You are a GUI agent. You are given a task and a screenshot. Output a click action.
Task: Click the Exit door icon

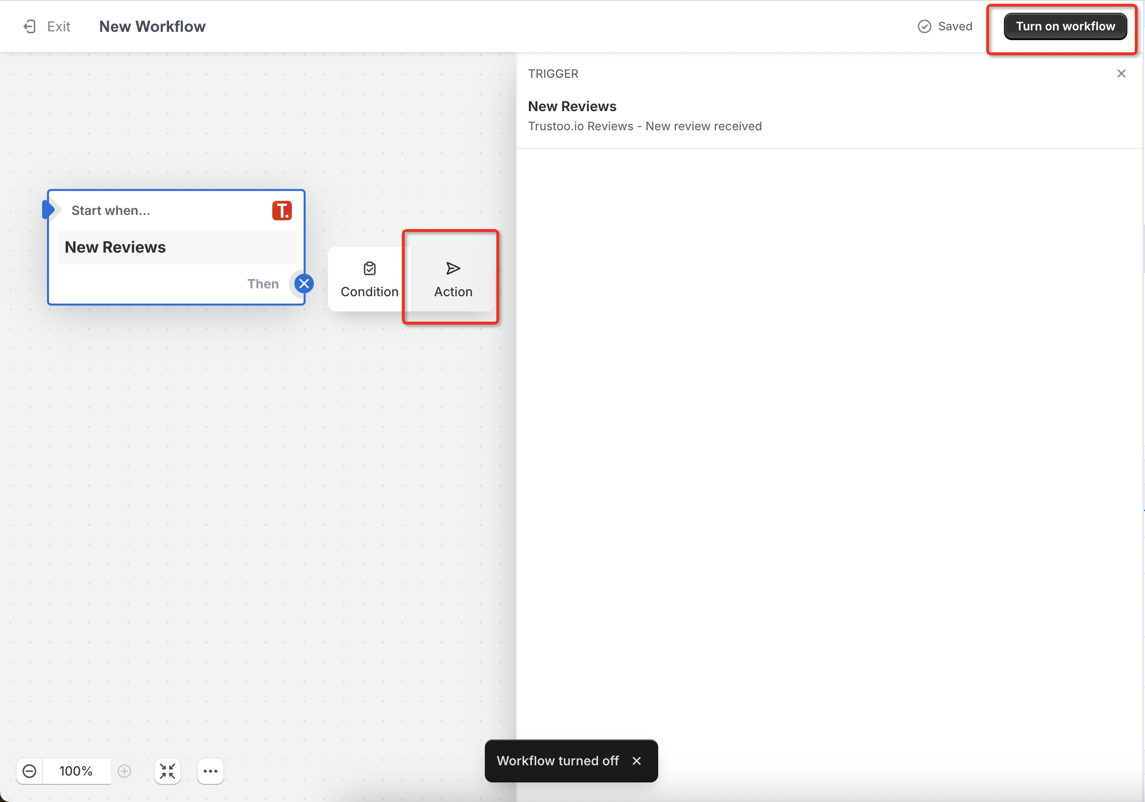29,26
